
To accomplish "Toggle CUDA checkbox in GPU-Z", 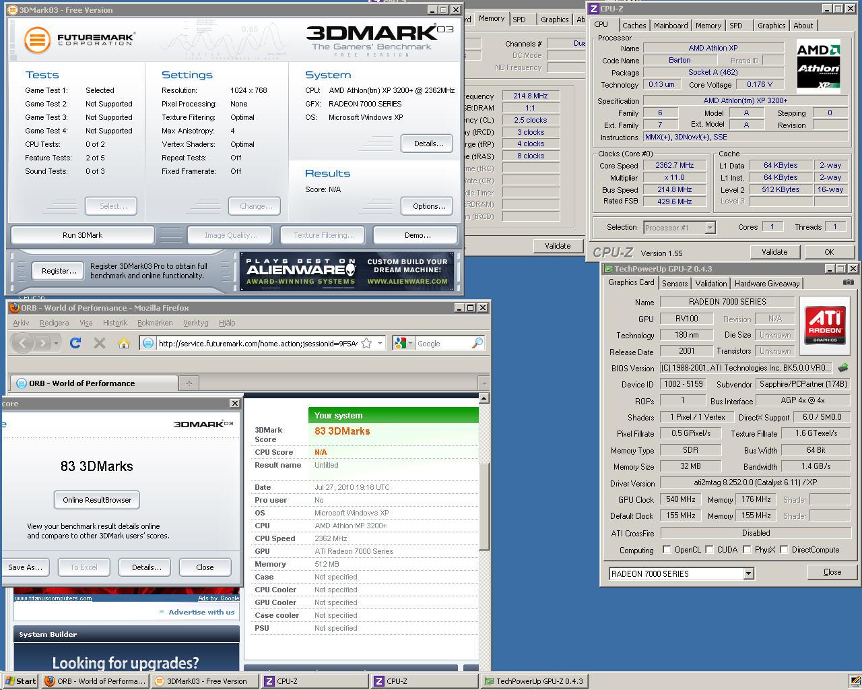I will click(x=709, y=549).
